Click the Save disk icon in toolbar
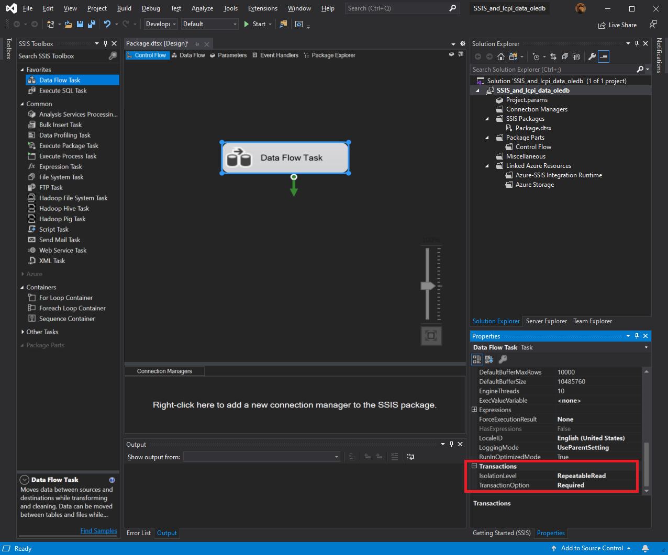This screenshot has height=555, width=668. pyautogui.click(x=80, y=24)
